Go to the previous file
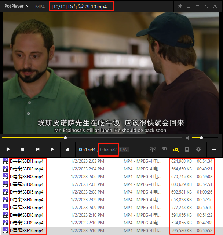The width and height of the screenshot is (223, 235). [x=38, y=149]
